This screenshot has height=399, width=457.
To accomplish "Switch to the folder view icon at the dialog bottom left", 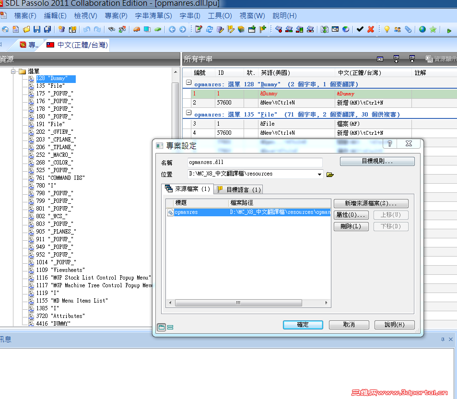I will tap(162, 327).
